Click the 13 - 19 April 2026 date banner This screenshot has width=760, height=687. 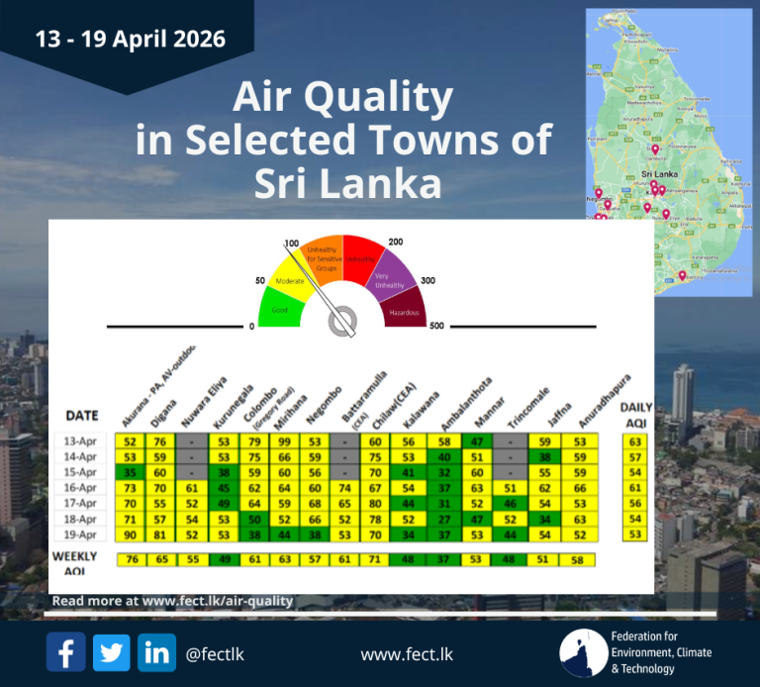(130, 40)
